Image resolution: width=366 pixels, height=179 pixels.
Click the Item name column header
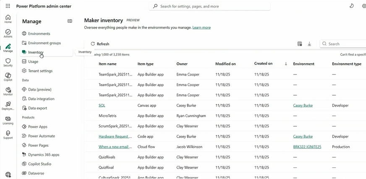pos(107,64)
